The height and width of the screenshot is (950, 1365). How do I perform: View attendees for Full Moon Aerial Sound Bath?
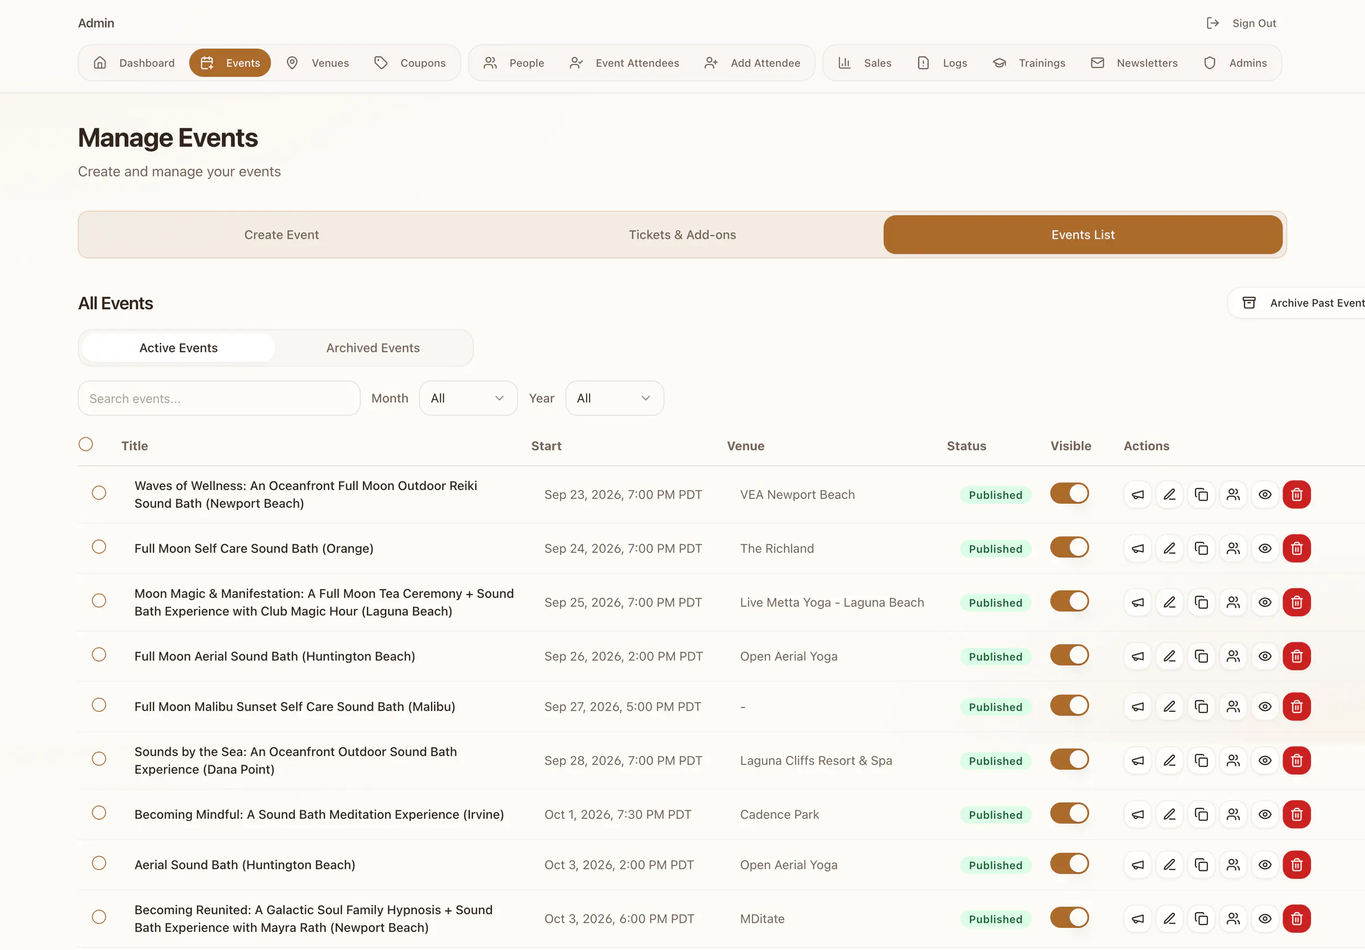pyautogui.click(x=1233, y=656)
